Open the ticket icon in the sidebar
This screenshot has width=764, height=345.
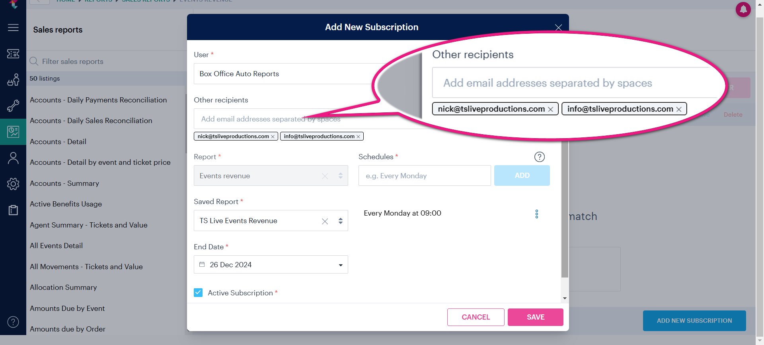click(x=13, y=54)
